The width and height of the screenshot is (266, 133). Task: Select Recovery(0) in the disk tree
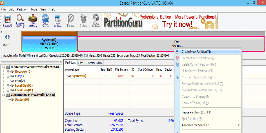coord(23,71)
